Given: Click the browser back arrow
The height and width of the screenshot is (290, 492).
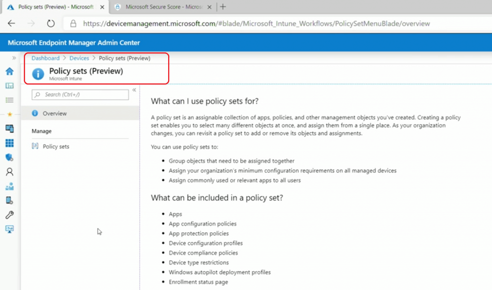Looking at the screenshot, I should [x=12, y=24].
